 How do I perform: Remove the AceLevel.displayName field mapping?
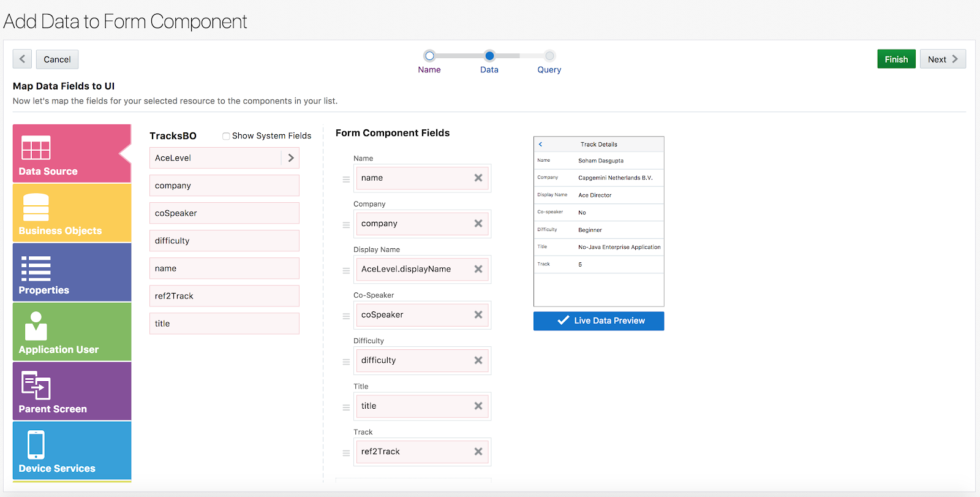click(478, 269)
